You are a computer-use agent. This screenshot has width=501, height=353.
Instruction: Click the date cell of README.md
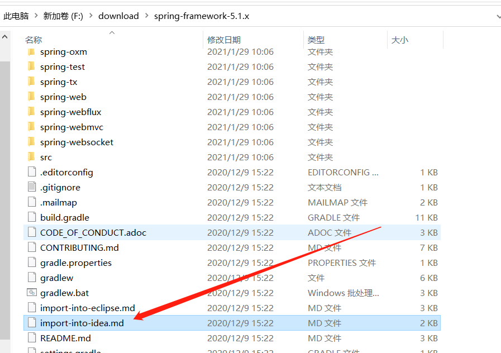tap(240, 338)
